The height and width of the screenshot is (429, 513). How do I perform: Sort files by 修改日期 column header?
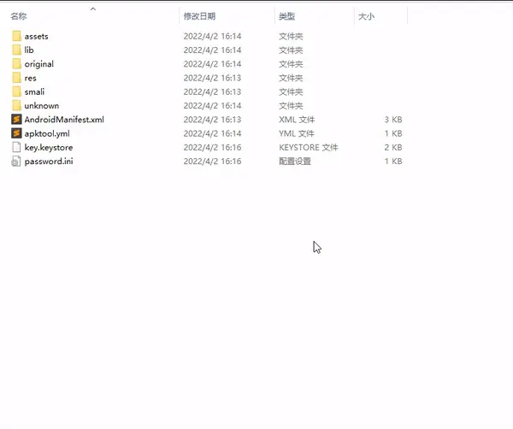click(199, 16)
